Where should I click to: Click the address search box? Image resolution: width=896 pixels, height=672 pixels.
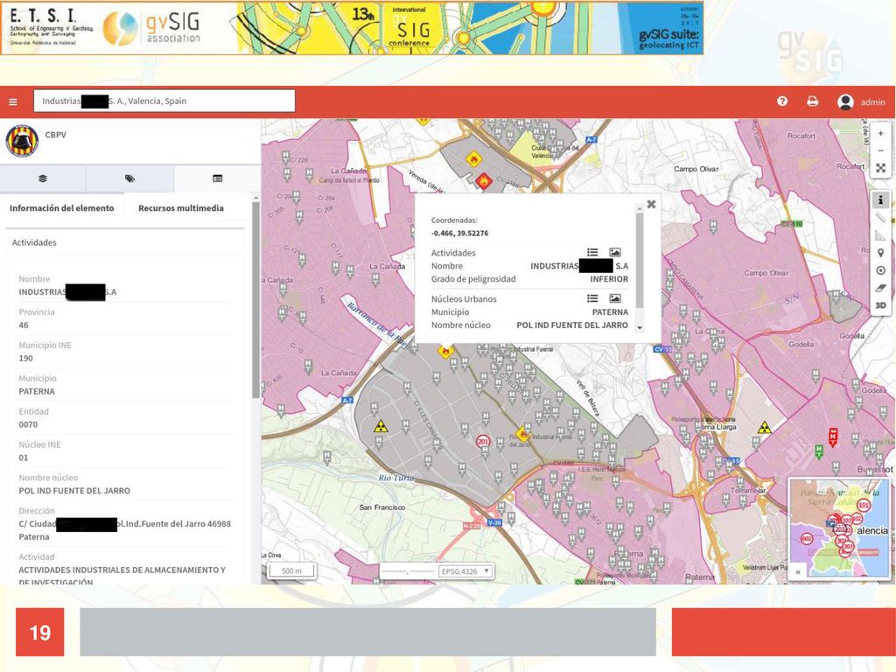point(164,101)
